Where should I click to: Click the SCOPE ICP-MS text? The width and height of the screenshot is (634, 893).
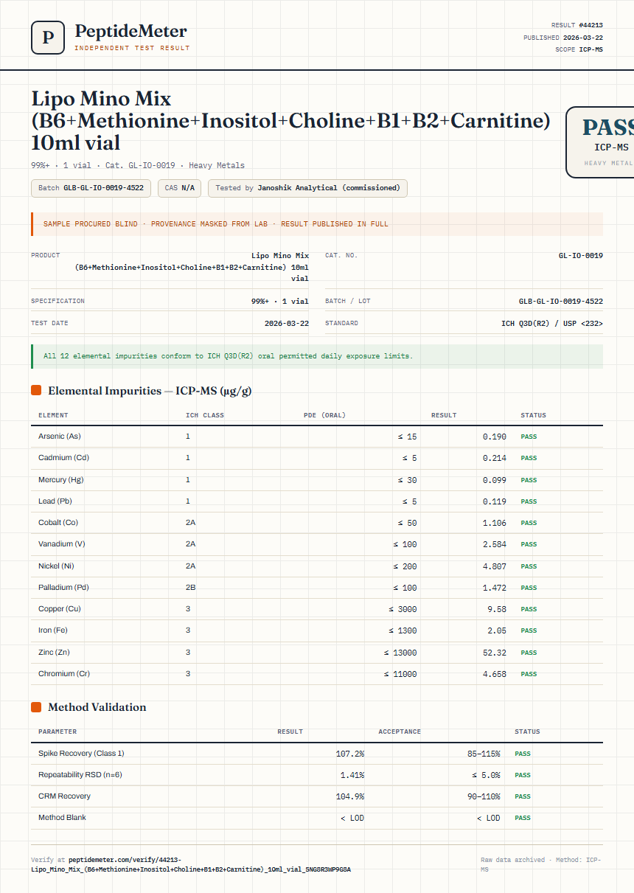tap(579, 50)
